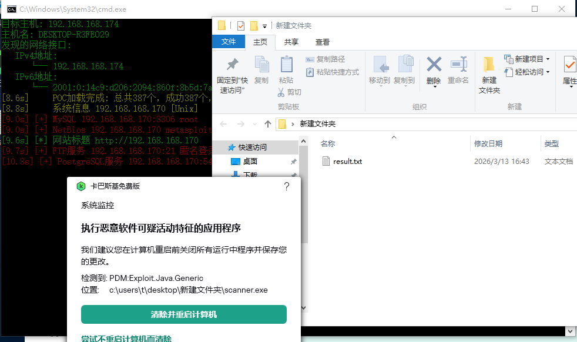Viewport: 577px width, 342px height.
Task: Click the cmd.exe title bar icon
Action: pyautogui.click(x=12, y=9)
